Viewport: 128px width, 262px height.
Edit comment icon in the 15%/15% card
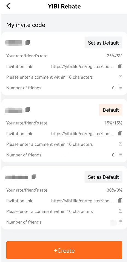tap(120, 144)
